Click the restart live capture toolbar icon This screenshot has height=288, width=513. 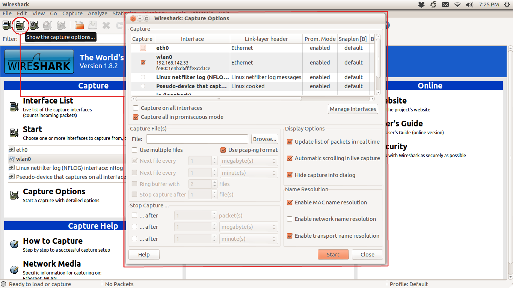pos(61,25)
